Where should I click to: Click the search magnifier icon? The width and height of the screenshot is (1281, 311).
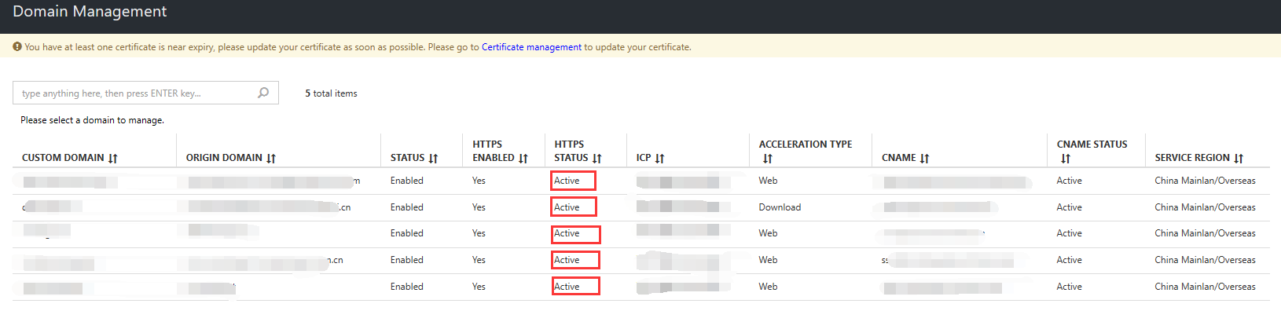pos(263,93)
